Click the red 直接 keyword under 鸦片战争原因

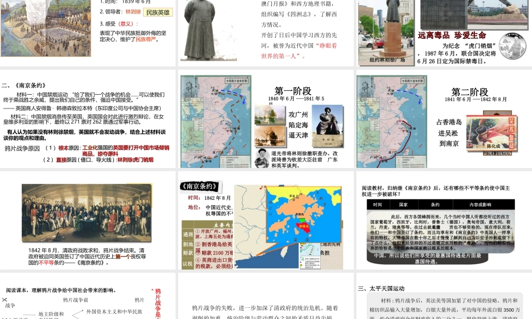tap(61, 160)
